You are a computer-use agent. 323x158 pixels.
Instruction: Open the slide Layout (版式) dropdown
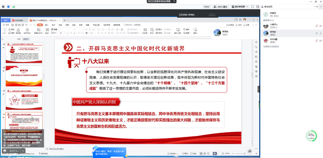pos(48,33)
